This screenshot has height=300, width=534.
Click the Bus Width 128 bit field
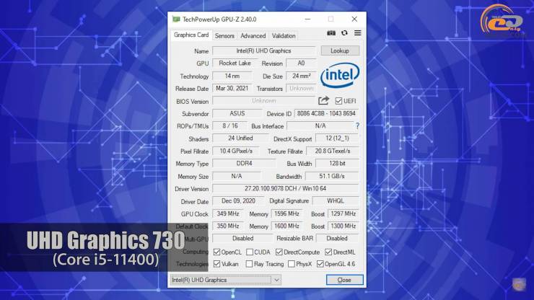(337, 164)
